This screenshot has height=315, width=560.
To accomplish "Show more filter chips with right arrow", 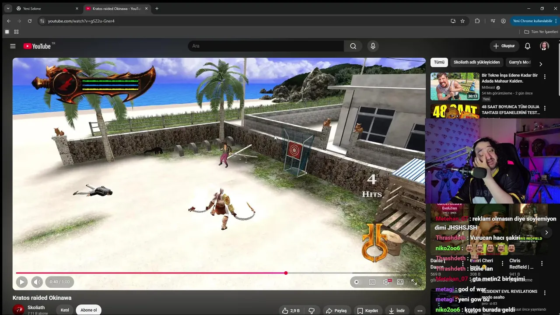I will [x=541, y=64].
